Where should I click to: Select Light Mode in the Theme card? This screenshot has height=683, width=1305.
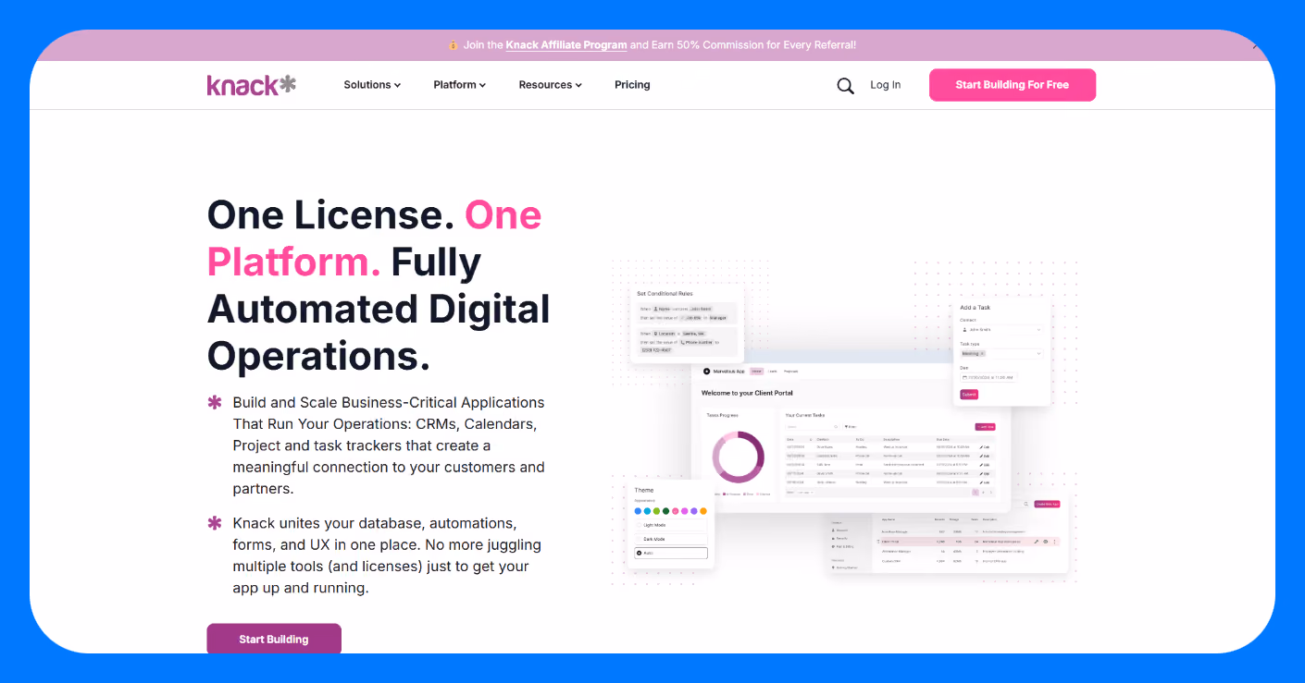click(x=671, y=525)
